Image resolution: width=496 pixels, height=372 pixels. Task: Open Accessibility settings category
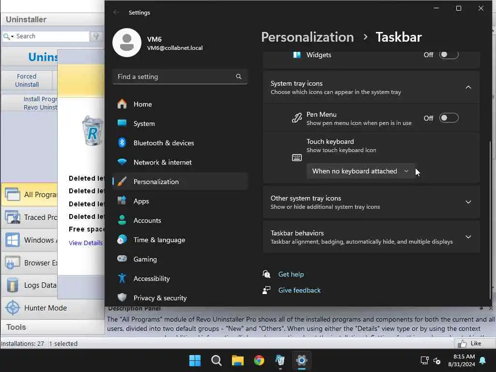click(x=180, y=279)
